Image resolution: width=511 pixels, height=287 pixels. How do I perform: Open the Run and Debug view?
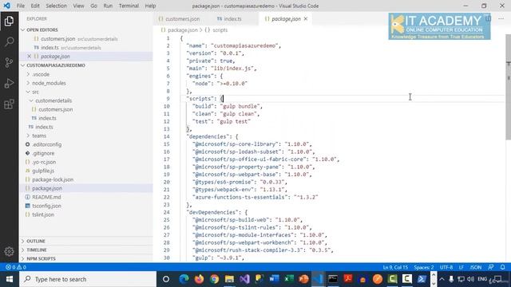pyautogui.click(x=9, y=83)
